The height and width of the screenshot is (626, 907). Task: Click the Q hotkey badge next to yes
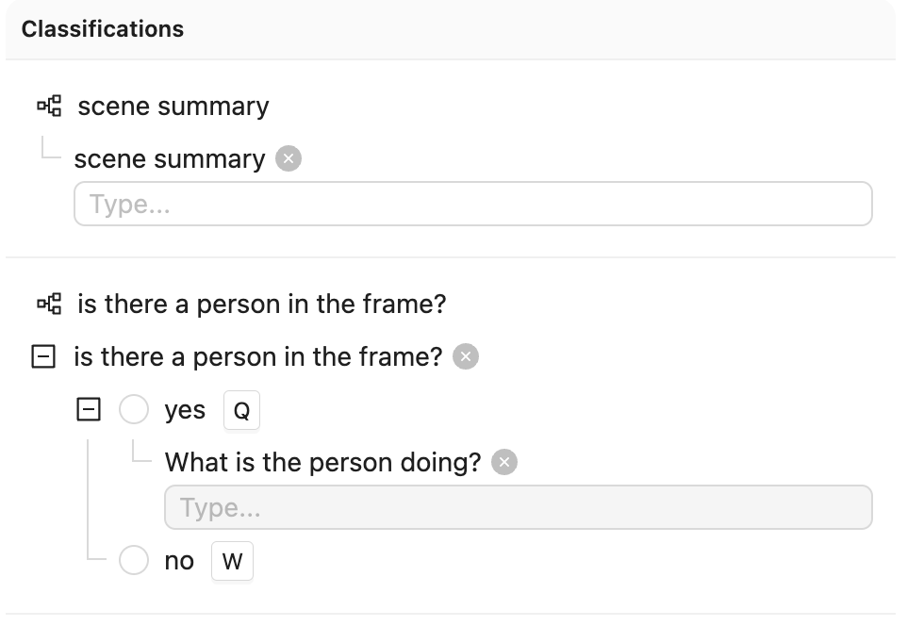coord(241,410)
